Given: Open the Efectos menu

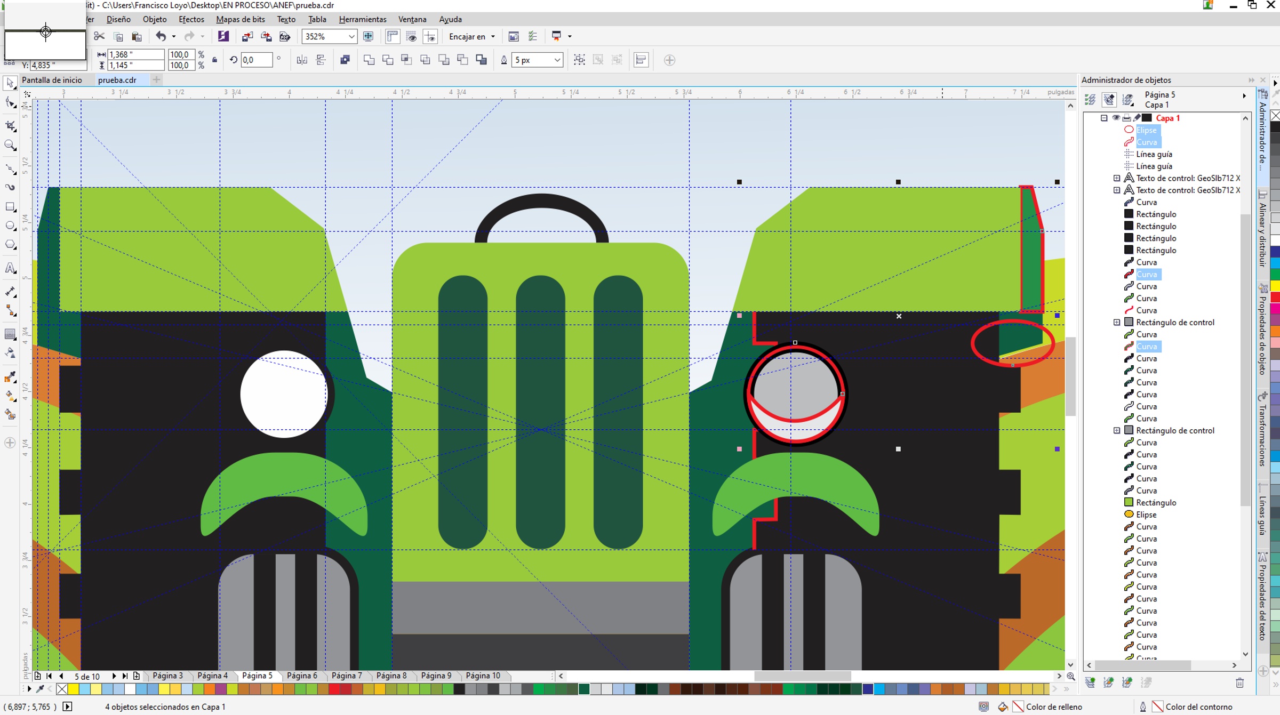Looking at the screenshot, I should click(191, 19).
